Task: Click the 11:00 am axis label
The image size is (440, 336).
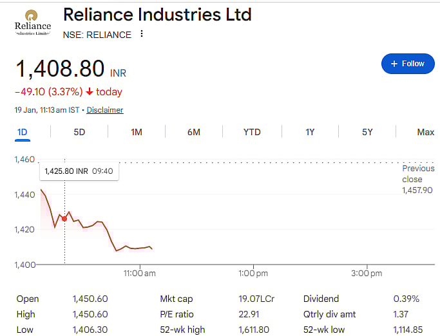Action: [x=139, y=274]
